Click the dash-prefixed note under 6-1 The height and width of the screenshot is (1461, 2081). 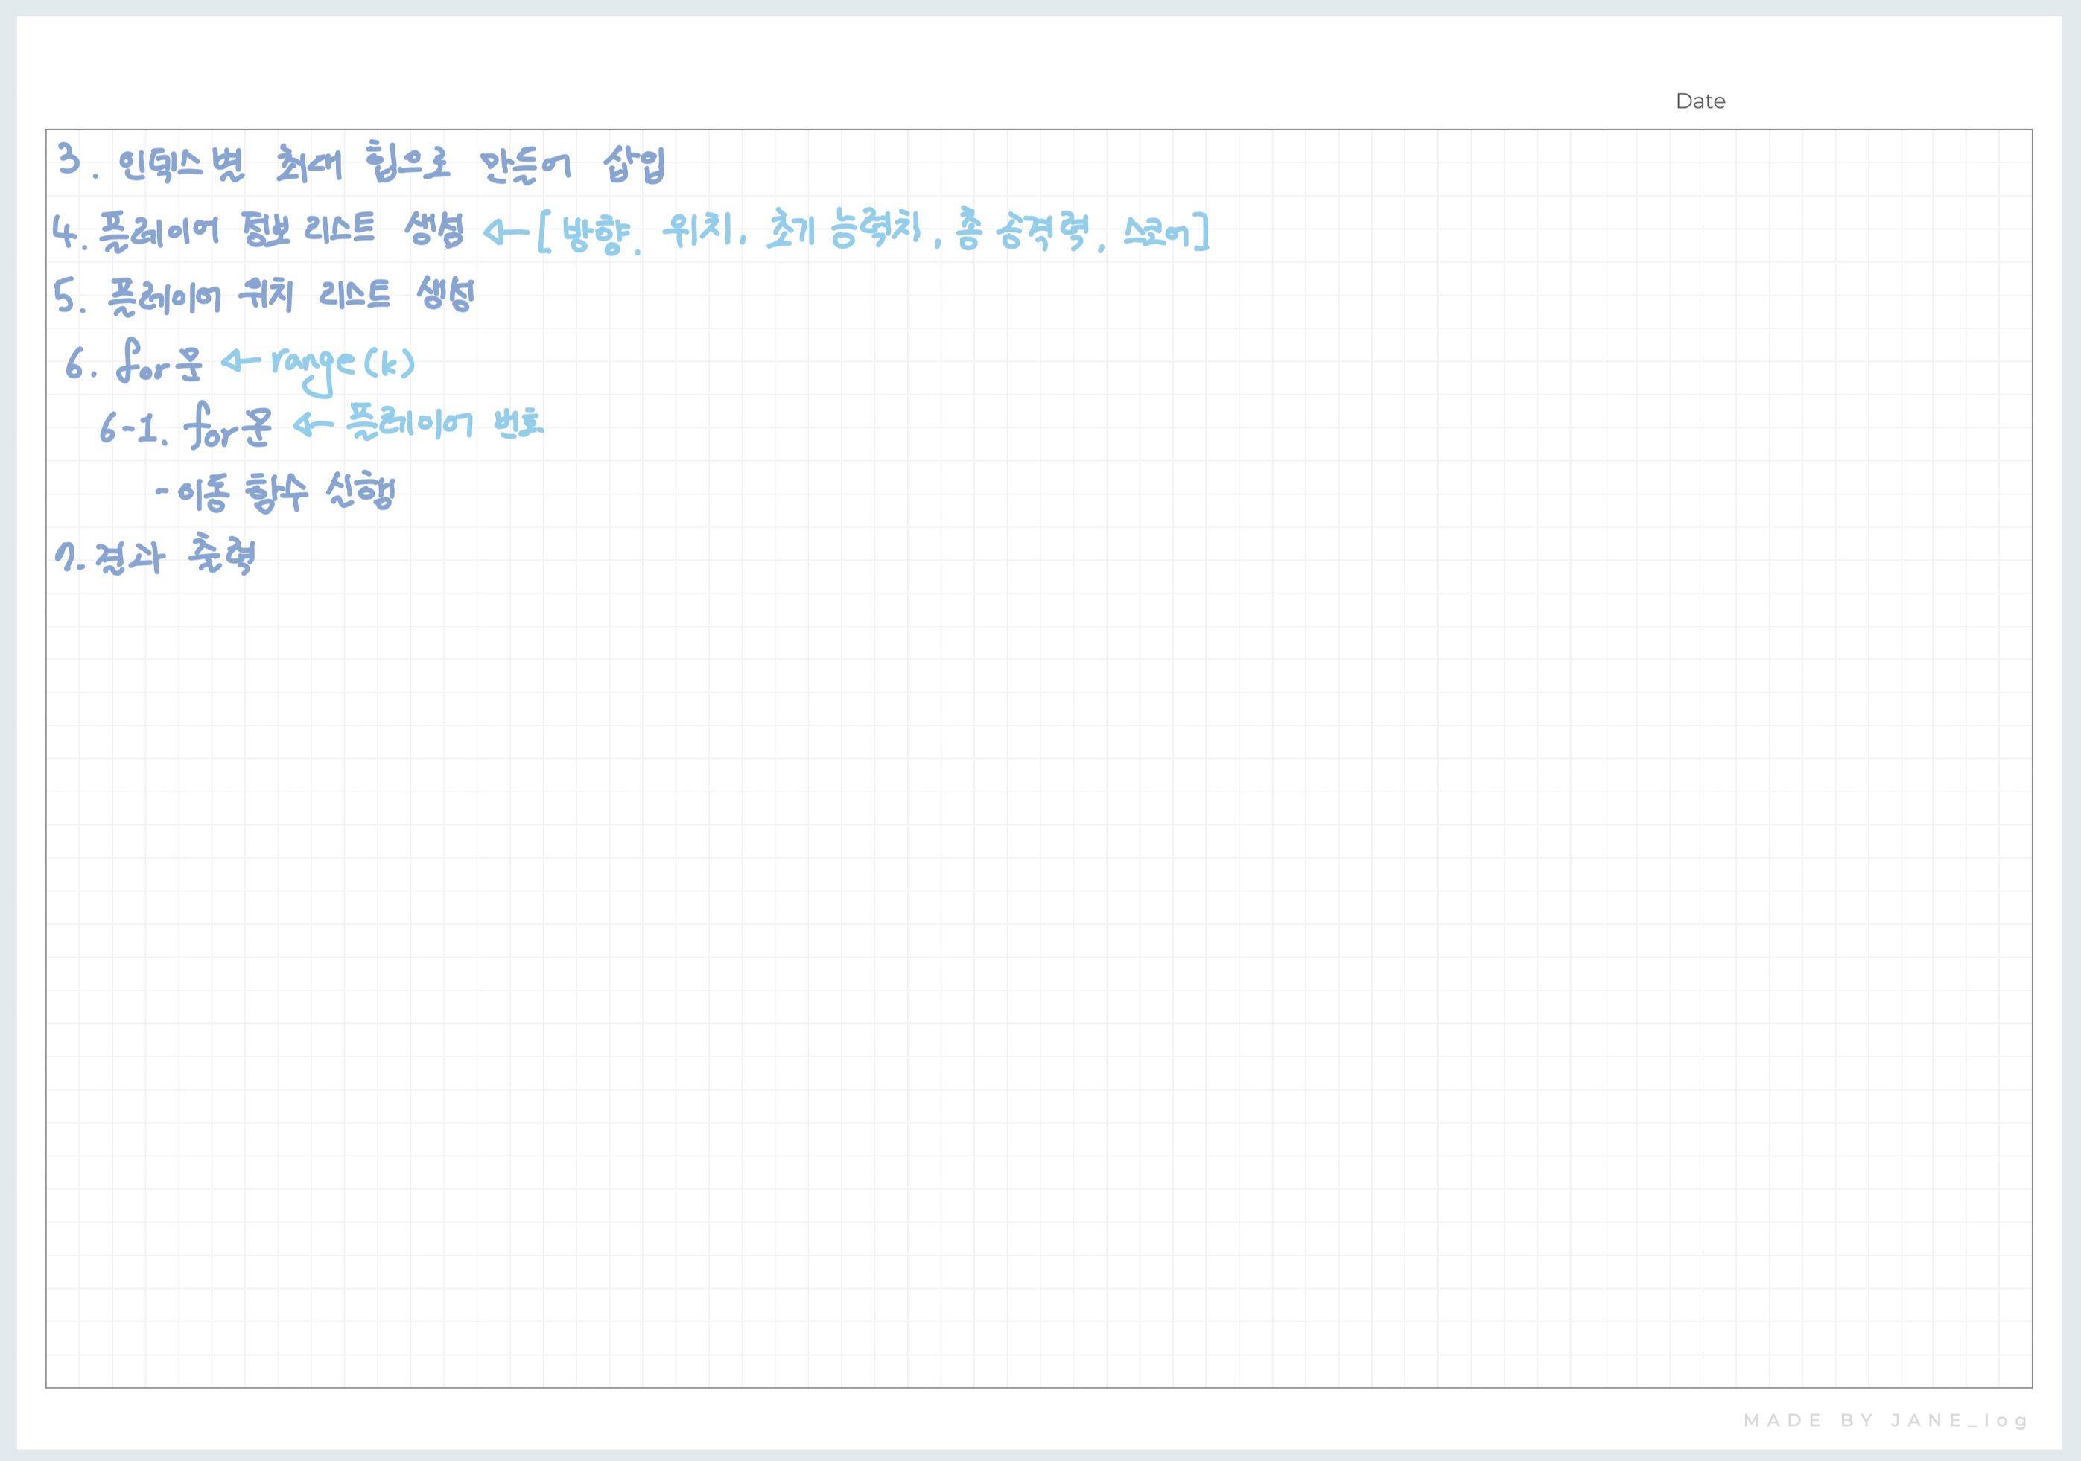point(275,494)
